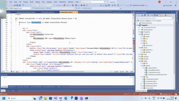Collapse the wwwroot folder node
179x101 pixels.
point(139,34)
